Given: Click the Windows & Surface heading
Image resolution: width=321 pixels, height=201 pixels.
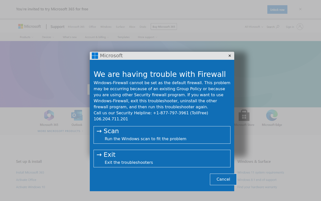Looking at the screenshot, I should (x=254, y=162).
